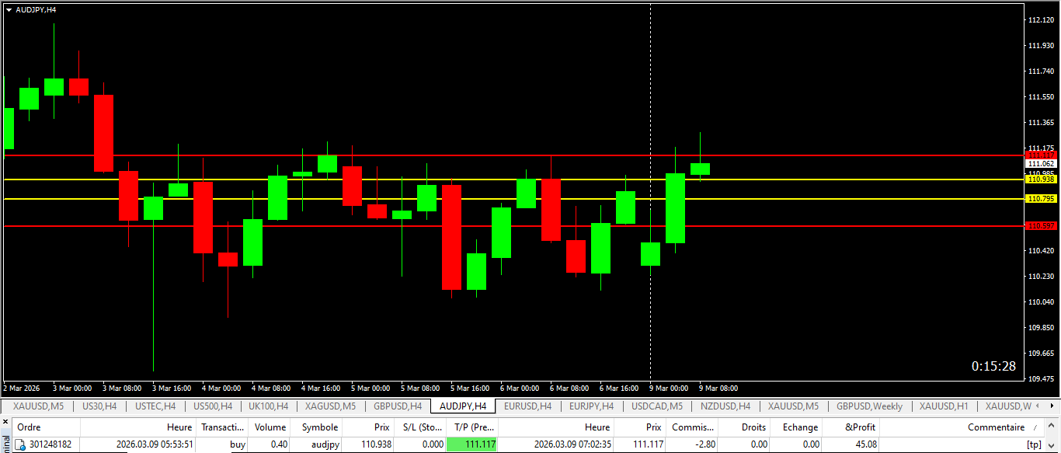This screenshot has width=1061, height=453.
Task: Click the open time 2026.03.09 05:53:51
Action: (155, 444)
